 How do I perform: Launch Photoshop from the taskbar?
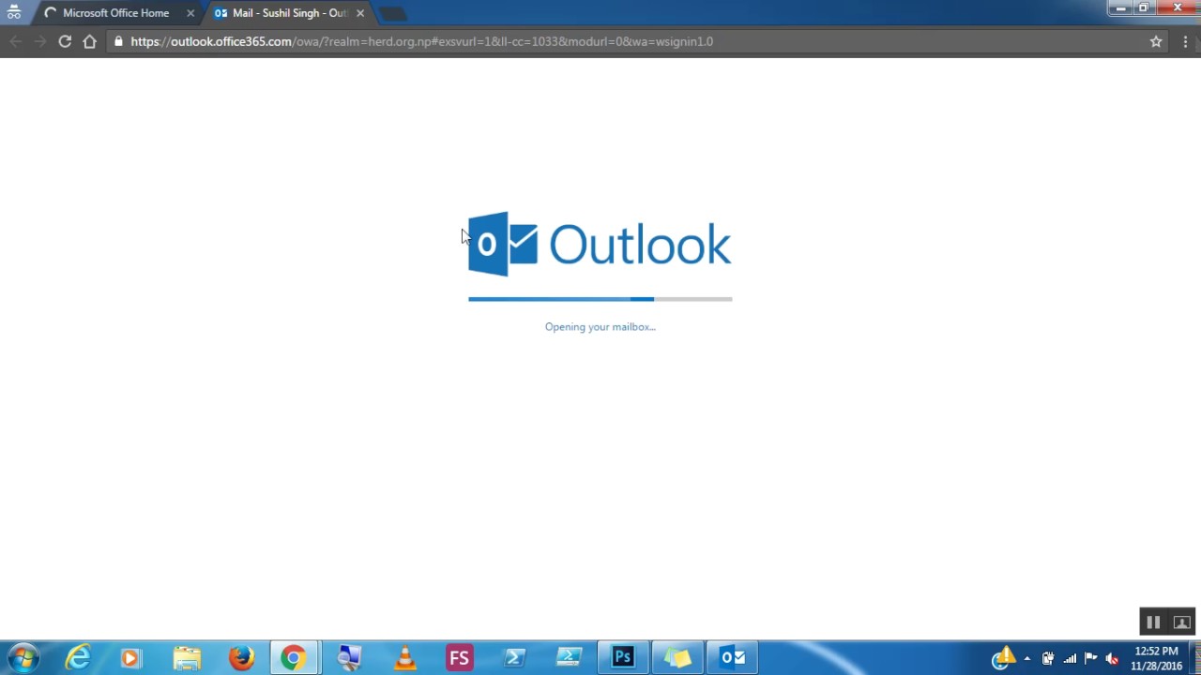(623, 658)
